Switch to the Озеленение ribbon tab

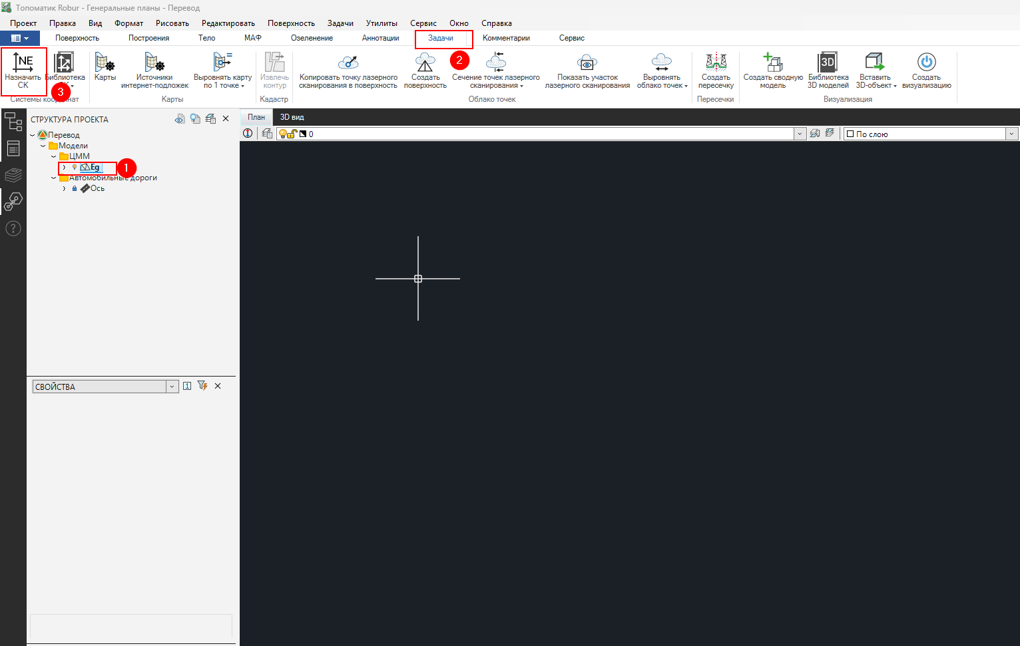[312, 38]
